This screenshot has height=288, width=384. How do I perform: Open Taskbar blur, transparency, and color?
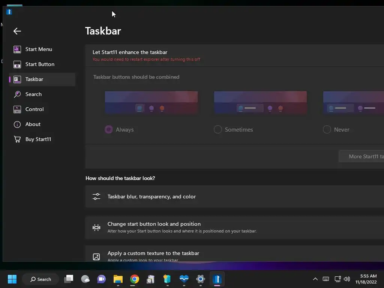coord(235,196)
